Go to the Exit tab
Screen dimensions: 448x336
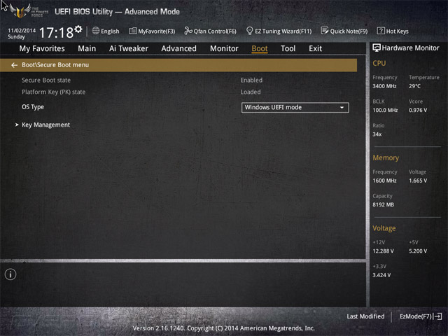tap(316, 48)
